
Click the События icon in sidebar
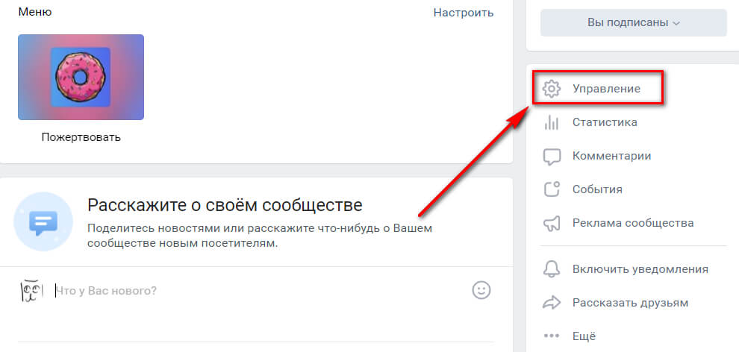click(552, 189)
